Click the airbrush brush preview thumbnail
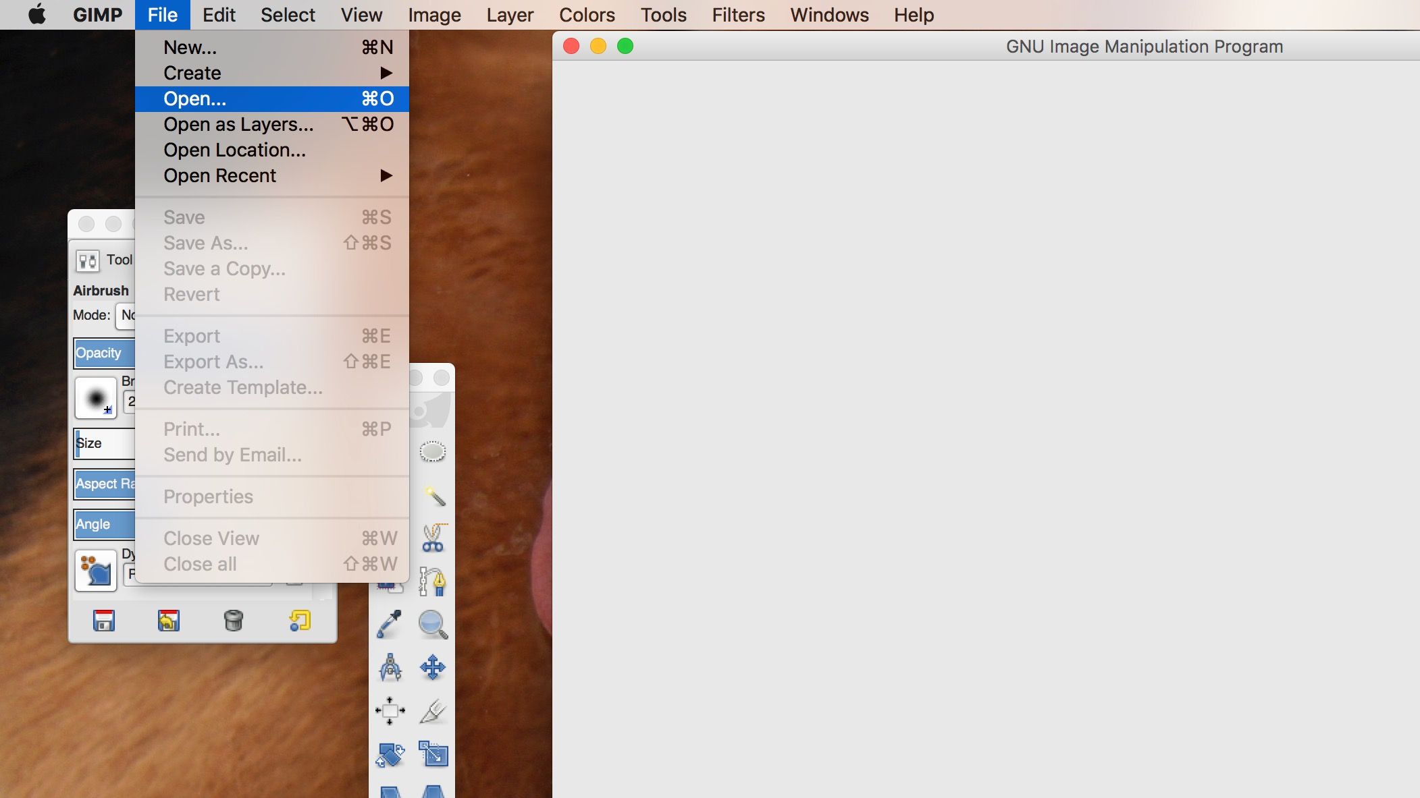This screenshot has height=798, width=1420. coord(96,398)
